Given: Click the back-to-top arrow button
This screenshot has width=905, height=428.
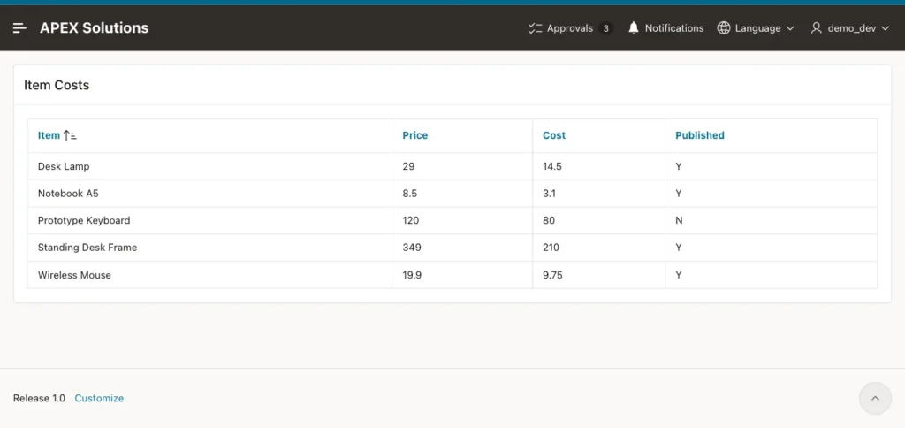Looking at the screenshot, I should (x=875, y=398).
